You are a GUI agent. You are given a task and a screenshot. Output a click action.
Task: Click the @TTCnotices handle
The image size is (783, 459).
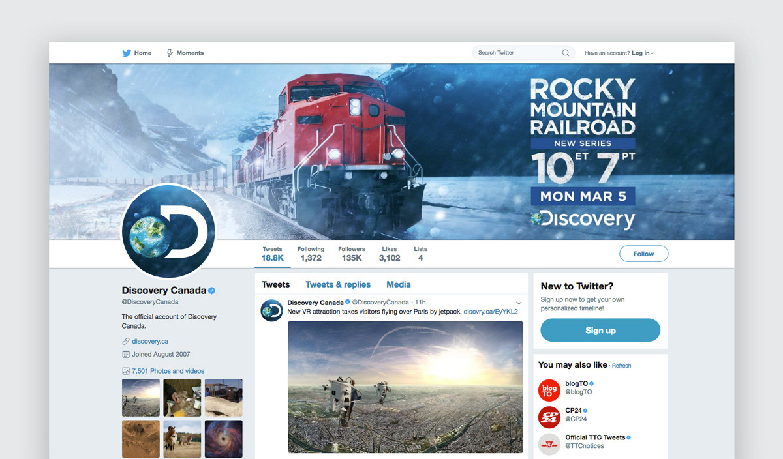click(585, 445)
